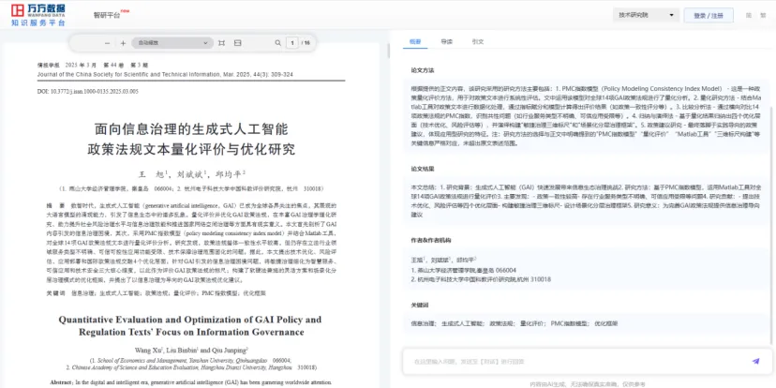Click the AI question input box
The height and width of the screenshot is (388, 776).
(572, 361)
